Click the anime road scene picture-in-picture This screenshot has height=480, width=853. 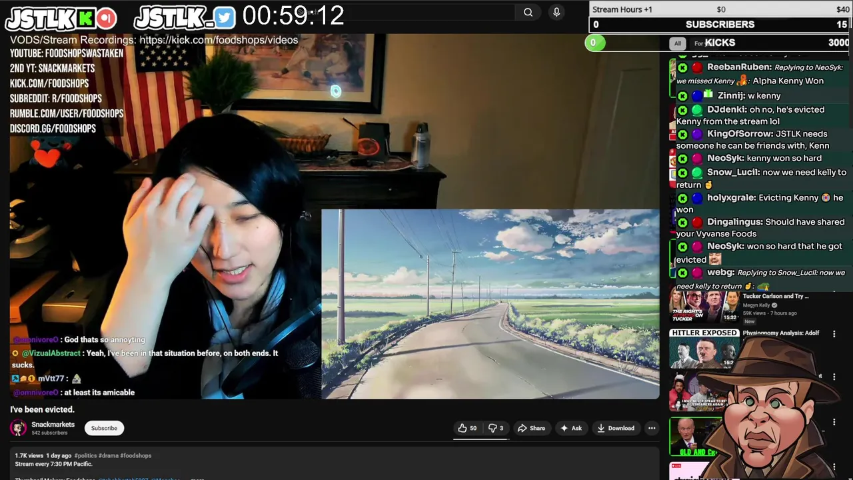pyautogui.click(x=490, y=304)
